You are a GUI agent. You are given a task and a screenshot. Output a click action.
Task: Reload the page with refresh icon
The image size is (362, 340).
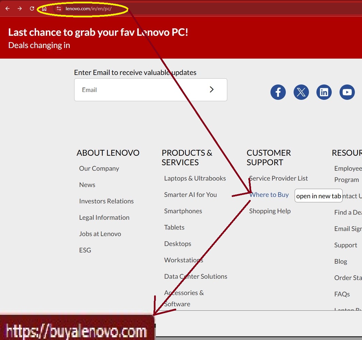click(x=32, y=9)
